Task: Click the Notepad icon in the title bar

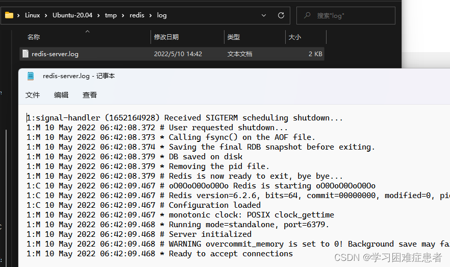Action: coord(31,76)
